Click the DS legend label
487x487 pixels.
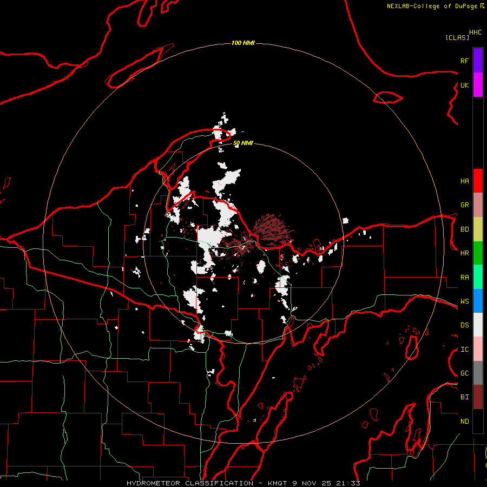click(464, 325)
